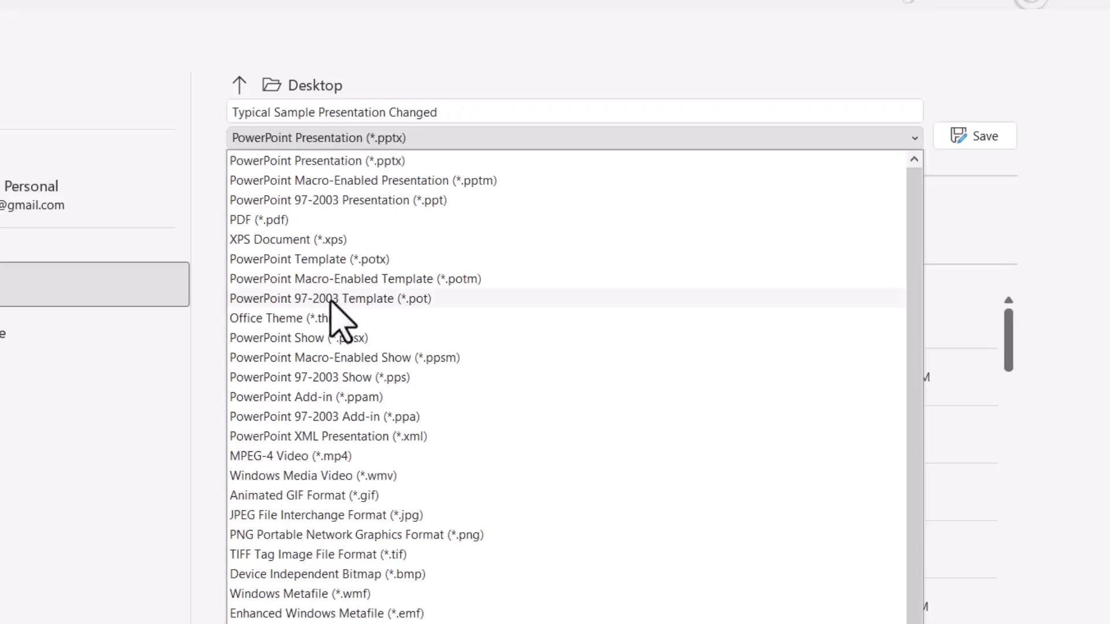Click the format list scrollbar track
Screen dimensions: 1110x624
(914, 396)
